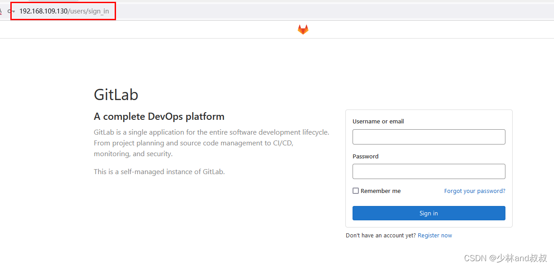Focus the Password input field
Viewport: 554px width, 267px height.
[429, 171]
